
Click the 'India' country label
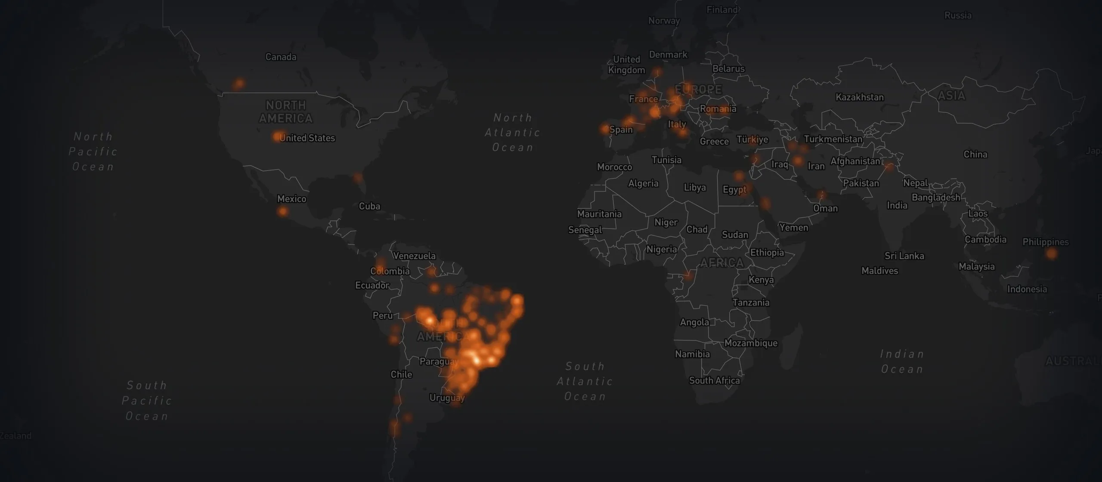[x=897, y=206]
